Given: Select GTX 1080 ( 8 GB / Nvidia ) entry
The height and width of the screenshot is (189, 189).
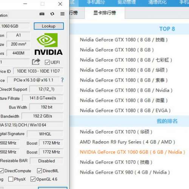Looking at the screenshot, I should click(126, 90).
